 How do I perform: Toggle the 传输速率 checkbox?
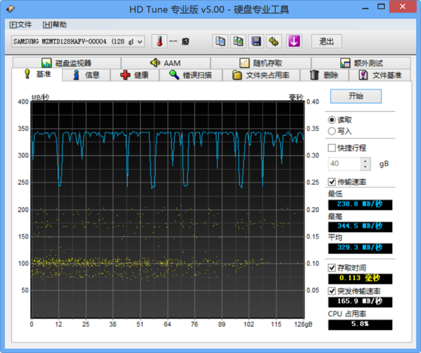click(332, 182)
